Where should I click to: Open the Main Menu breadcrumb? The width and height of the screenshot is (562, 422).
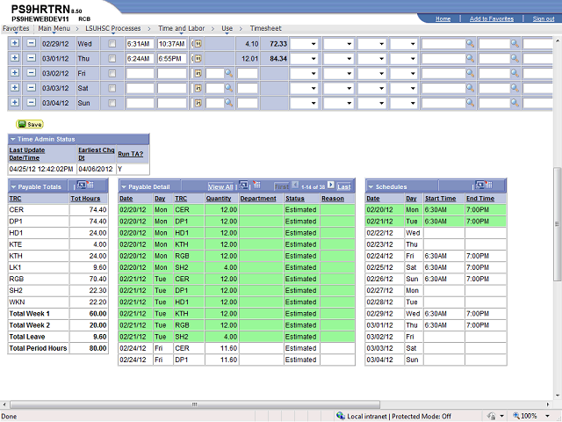coord(54,28)
